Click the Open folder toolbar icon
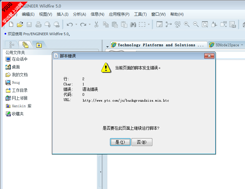 20,24
